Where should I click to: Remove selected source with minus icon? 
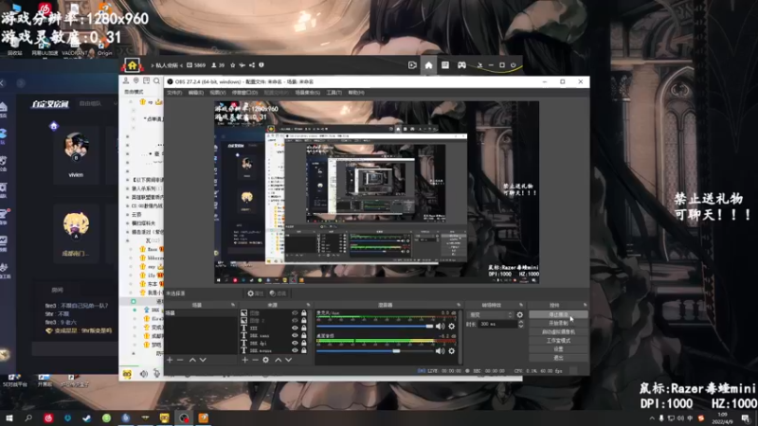point(255,360)
